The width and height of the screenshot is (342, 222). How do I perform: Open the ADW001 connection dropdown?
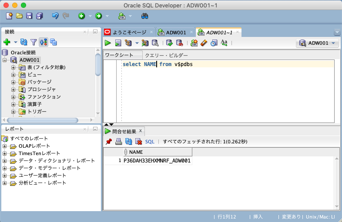(318, 43)
